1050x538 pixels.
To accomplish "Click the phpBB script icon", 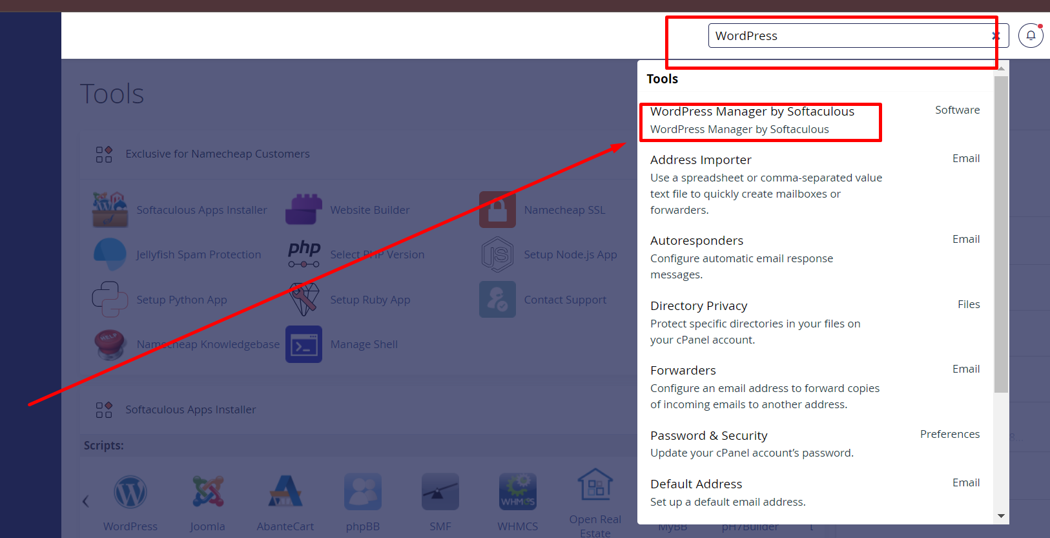I will coord(363,492).
